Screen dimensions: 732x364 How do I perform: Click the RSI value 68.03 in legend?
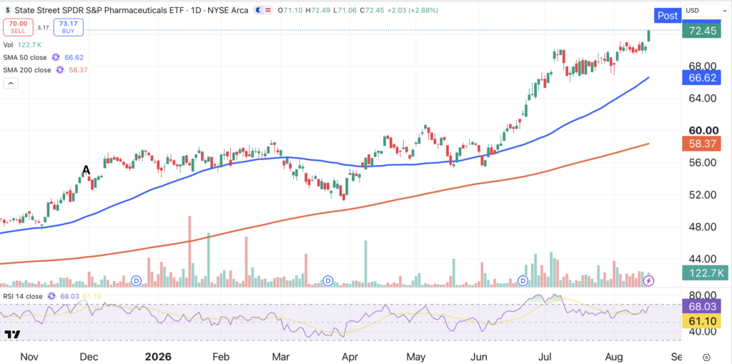click(x=70, y=296)
